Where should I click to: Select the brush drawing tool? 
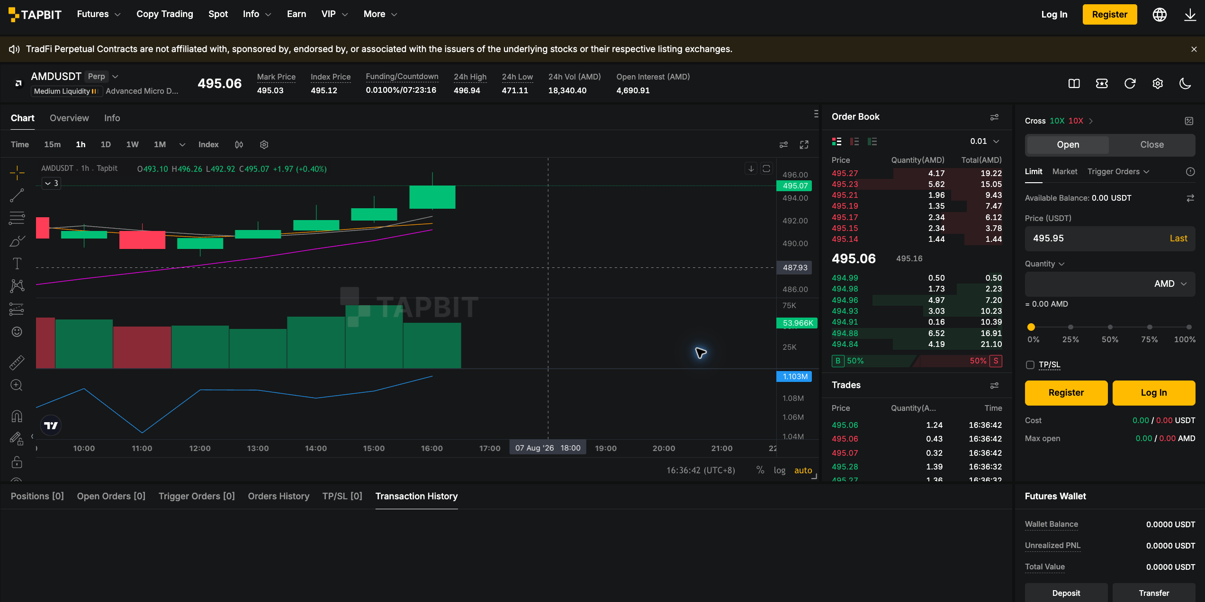(17, 241)
